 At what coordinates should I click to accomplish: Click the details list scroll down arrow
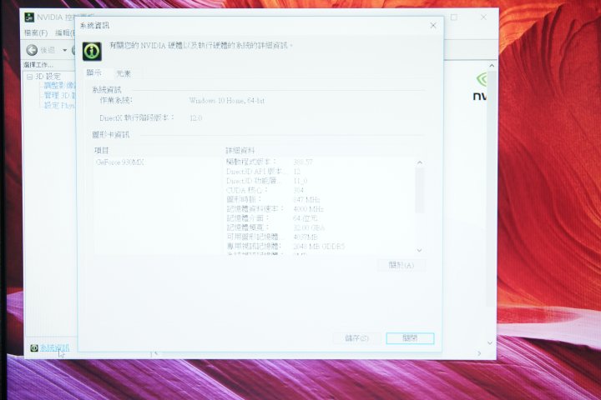coord(420,250)
